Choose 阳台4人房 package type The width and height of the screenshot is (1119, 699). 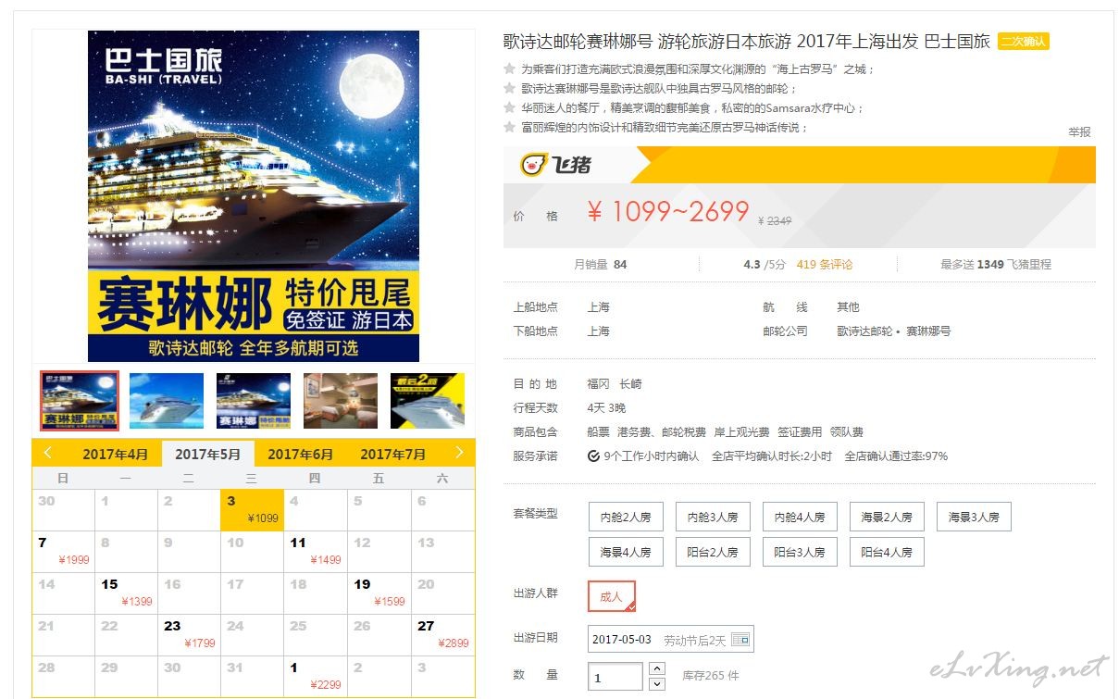(x=887, y=552)
